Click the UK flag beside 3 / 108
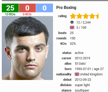 coord(72,28)
